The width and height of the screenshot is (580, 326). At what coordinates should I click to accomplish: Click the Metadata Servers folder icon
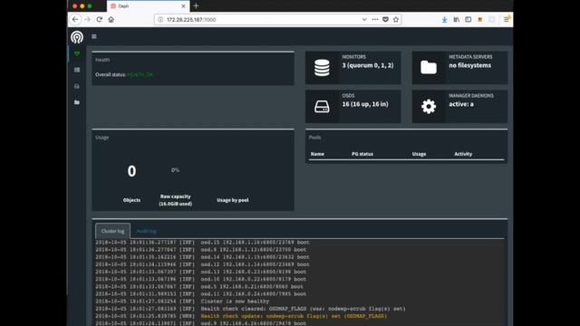pyautogui.click(x=429, y=68)
